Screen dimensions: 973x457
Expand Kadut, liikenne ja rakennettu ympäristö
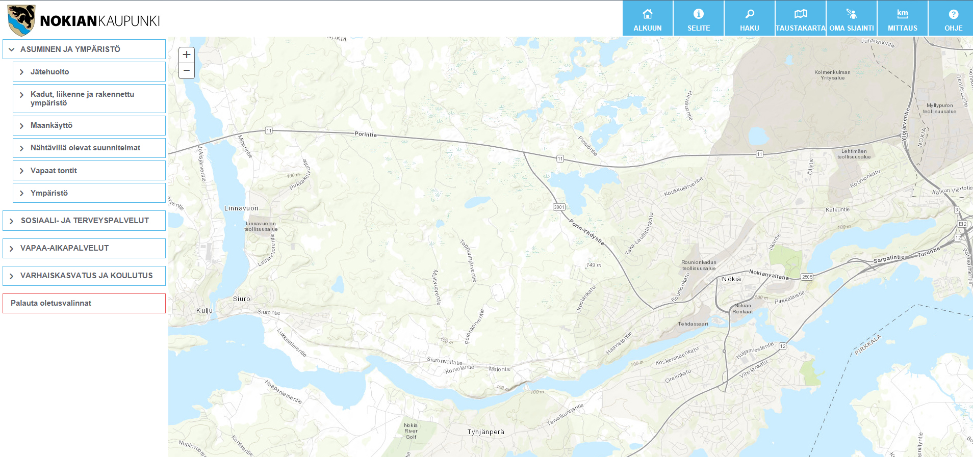pyautogui.click(x=89, y=99)
